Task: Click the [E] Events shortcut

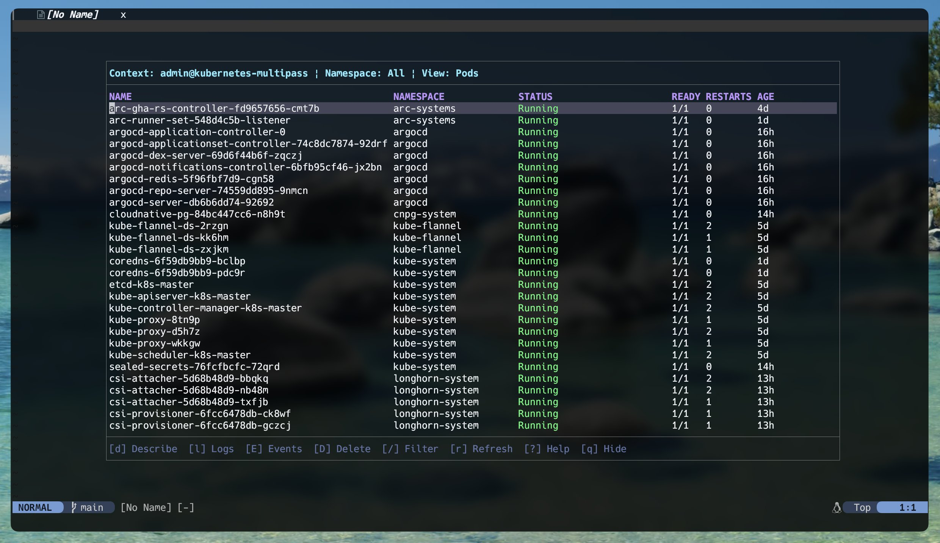Action: (274, 449)
